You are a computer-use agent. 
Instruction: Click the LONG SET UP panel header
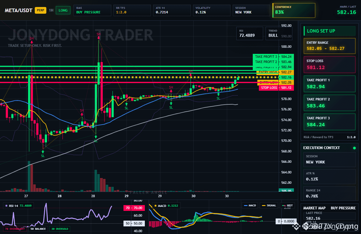(x=330, y=31)
